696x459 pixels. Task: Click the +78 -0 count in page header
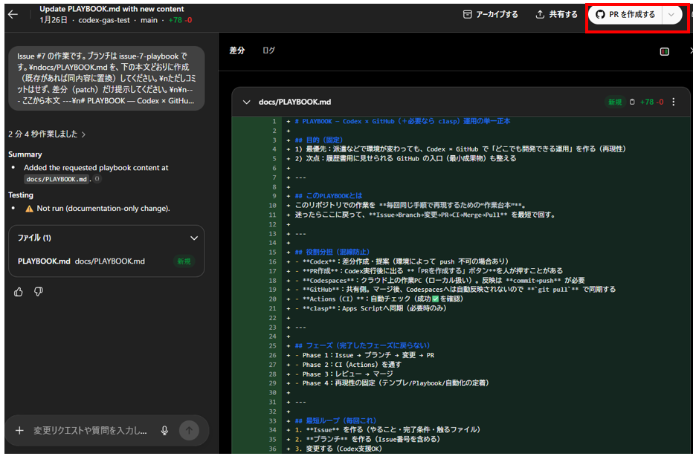click(180, 20)
